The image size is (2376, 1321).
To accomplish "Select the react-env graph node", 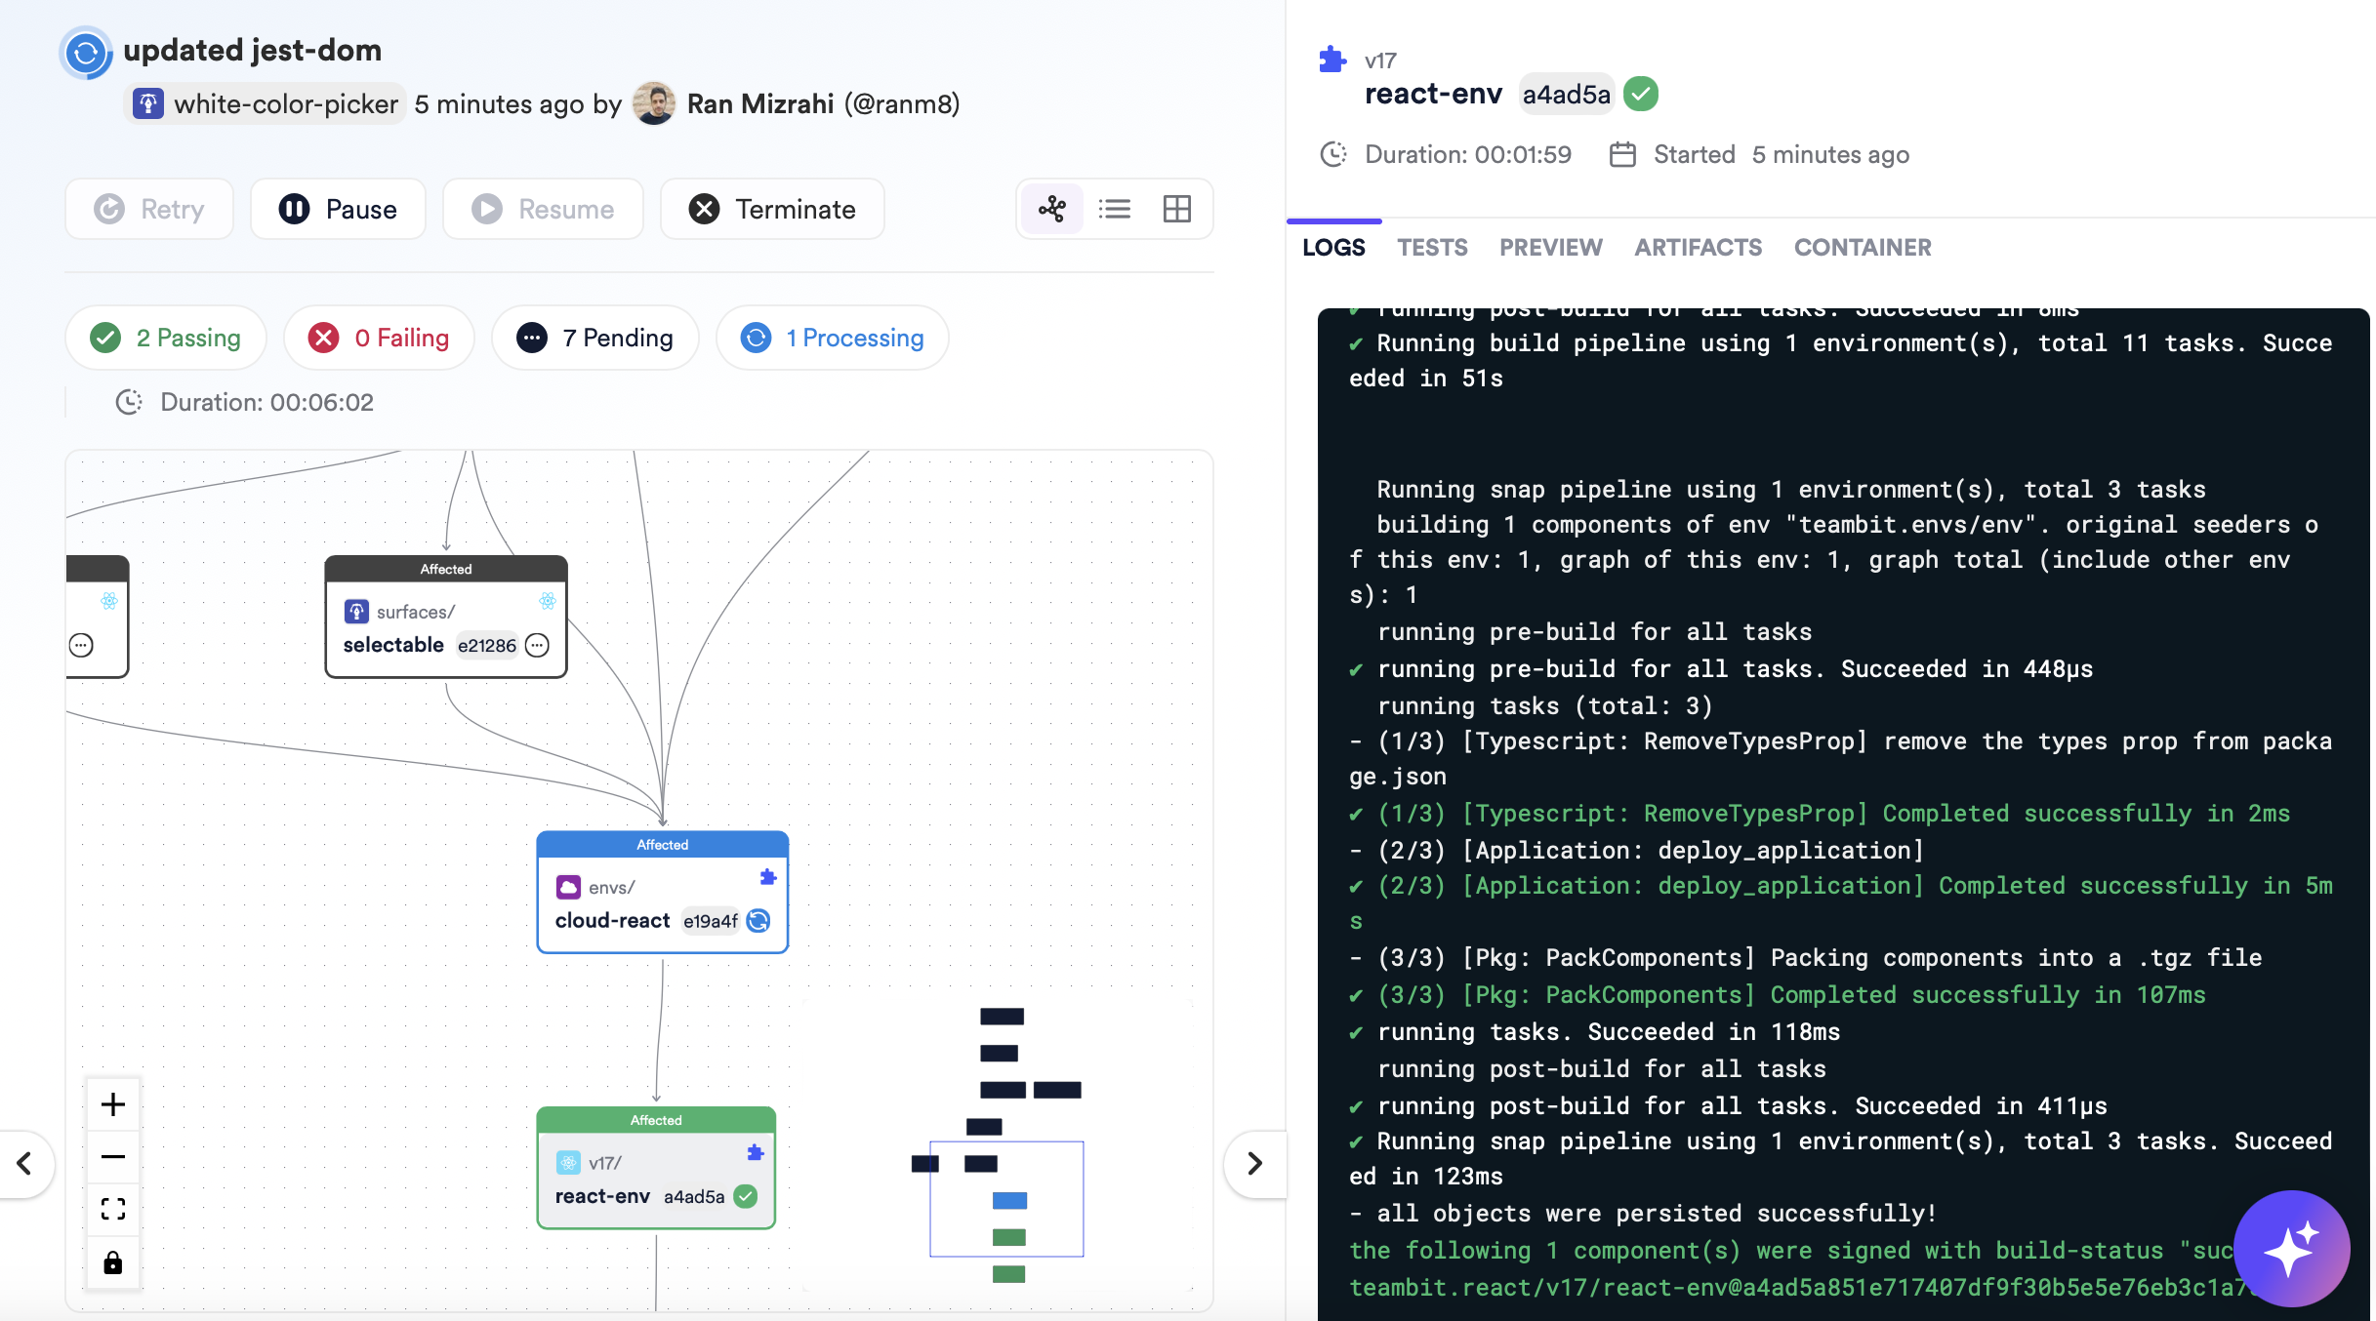I will pos(656,1168).
